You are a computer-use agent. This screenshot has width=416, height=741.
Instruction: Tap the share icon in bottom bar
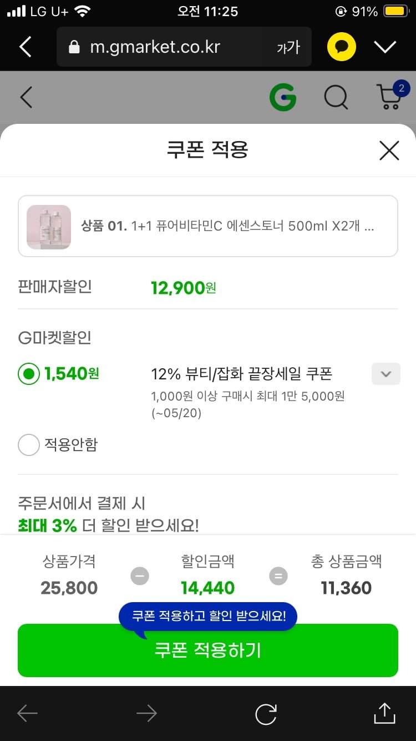[384, 714]
